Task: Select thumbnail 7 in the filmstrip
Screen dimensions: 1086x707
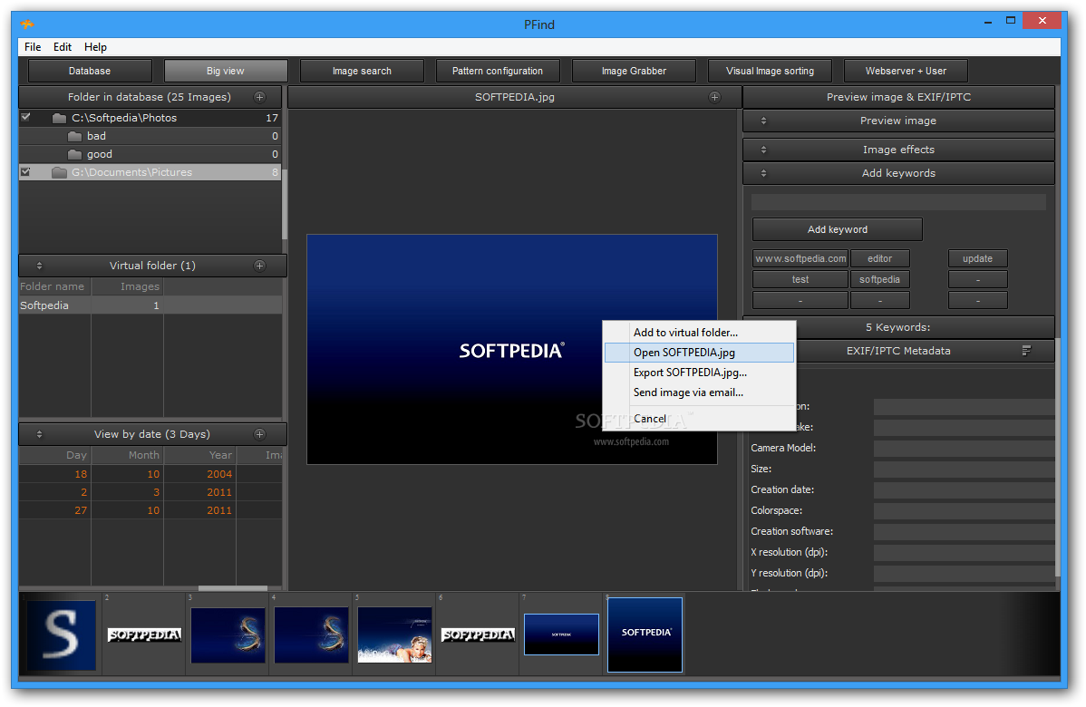Action: coord(561,634)
